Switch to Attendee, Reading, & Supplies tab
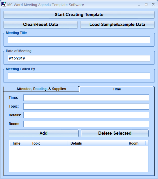The width and height of the screenshot is (158, 179). [x=41, y=89]
